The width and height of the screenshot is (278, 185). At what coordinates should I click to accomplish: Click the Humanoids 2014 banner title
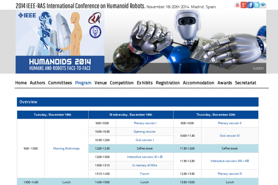pos(60,62)
